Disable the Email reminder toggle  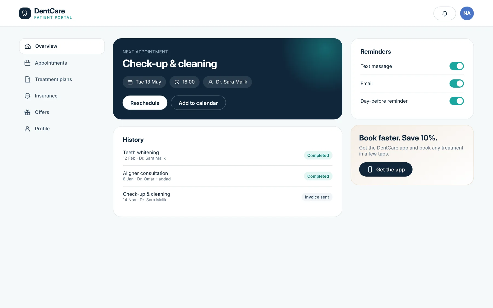(x=457, y=84)
